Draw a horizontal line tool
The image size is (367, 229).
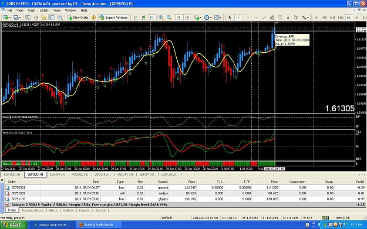tap(256, 18)
